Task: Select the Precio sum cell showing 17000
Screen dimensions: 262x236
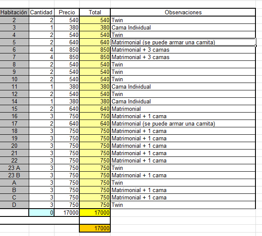Action: click(67, 213)
